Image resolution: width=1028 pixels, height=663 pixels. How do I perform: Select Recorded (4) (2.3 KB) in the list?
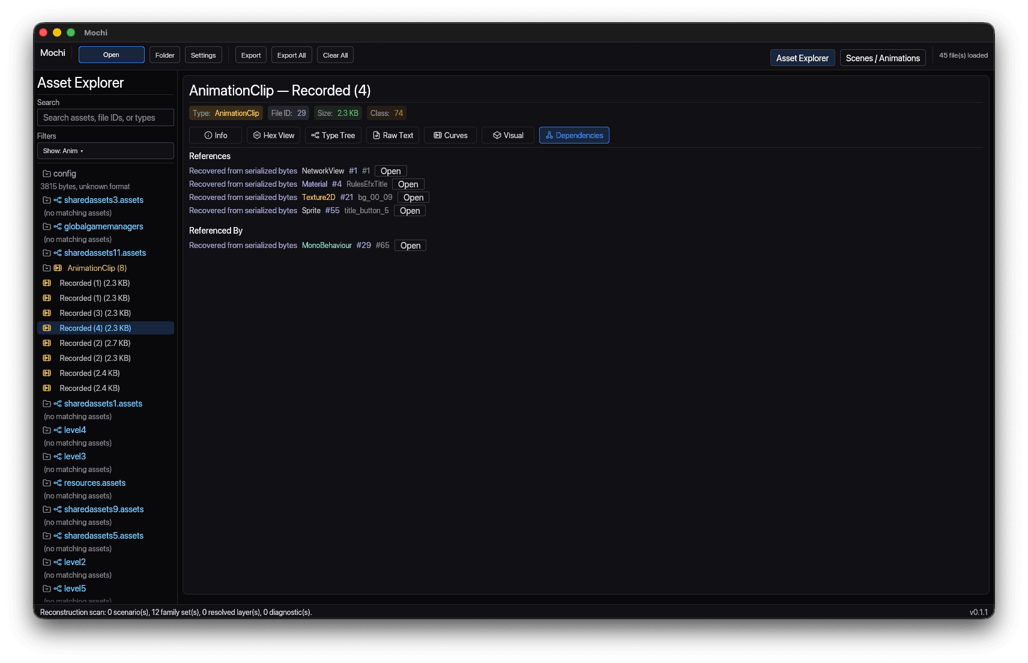coord(106,328)
